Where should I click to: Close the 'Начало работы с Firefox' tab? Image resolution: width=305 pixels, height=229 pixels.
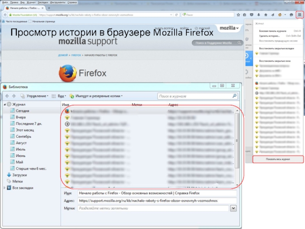(x=43, y=8)
